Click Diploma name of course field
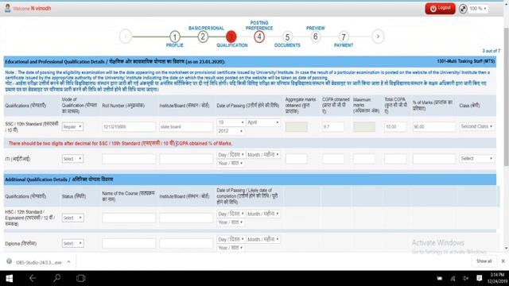 [129, 244]
